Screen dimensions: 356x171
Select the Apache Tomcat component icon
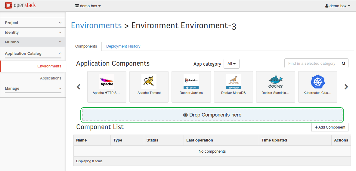pyautogui.click(x=149, y=82)
